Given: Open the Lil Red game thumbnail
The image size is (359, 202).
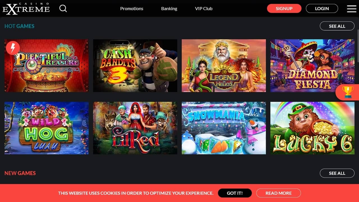Looking at the screenshot, I should [135, 128].
